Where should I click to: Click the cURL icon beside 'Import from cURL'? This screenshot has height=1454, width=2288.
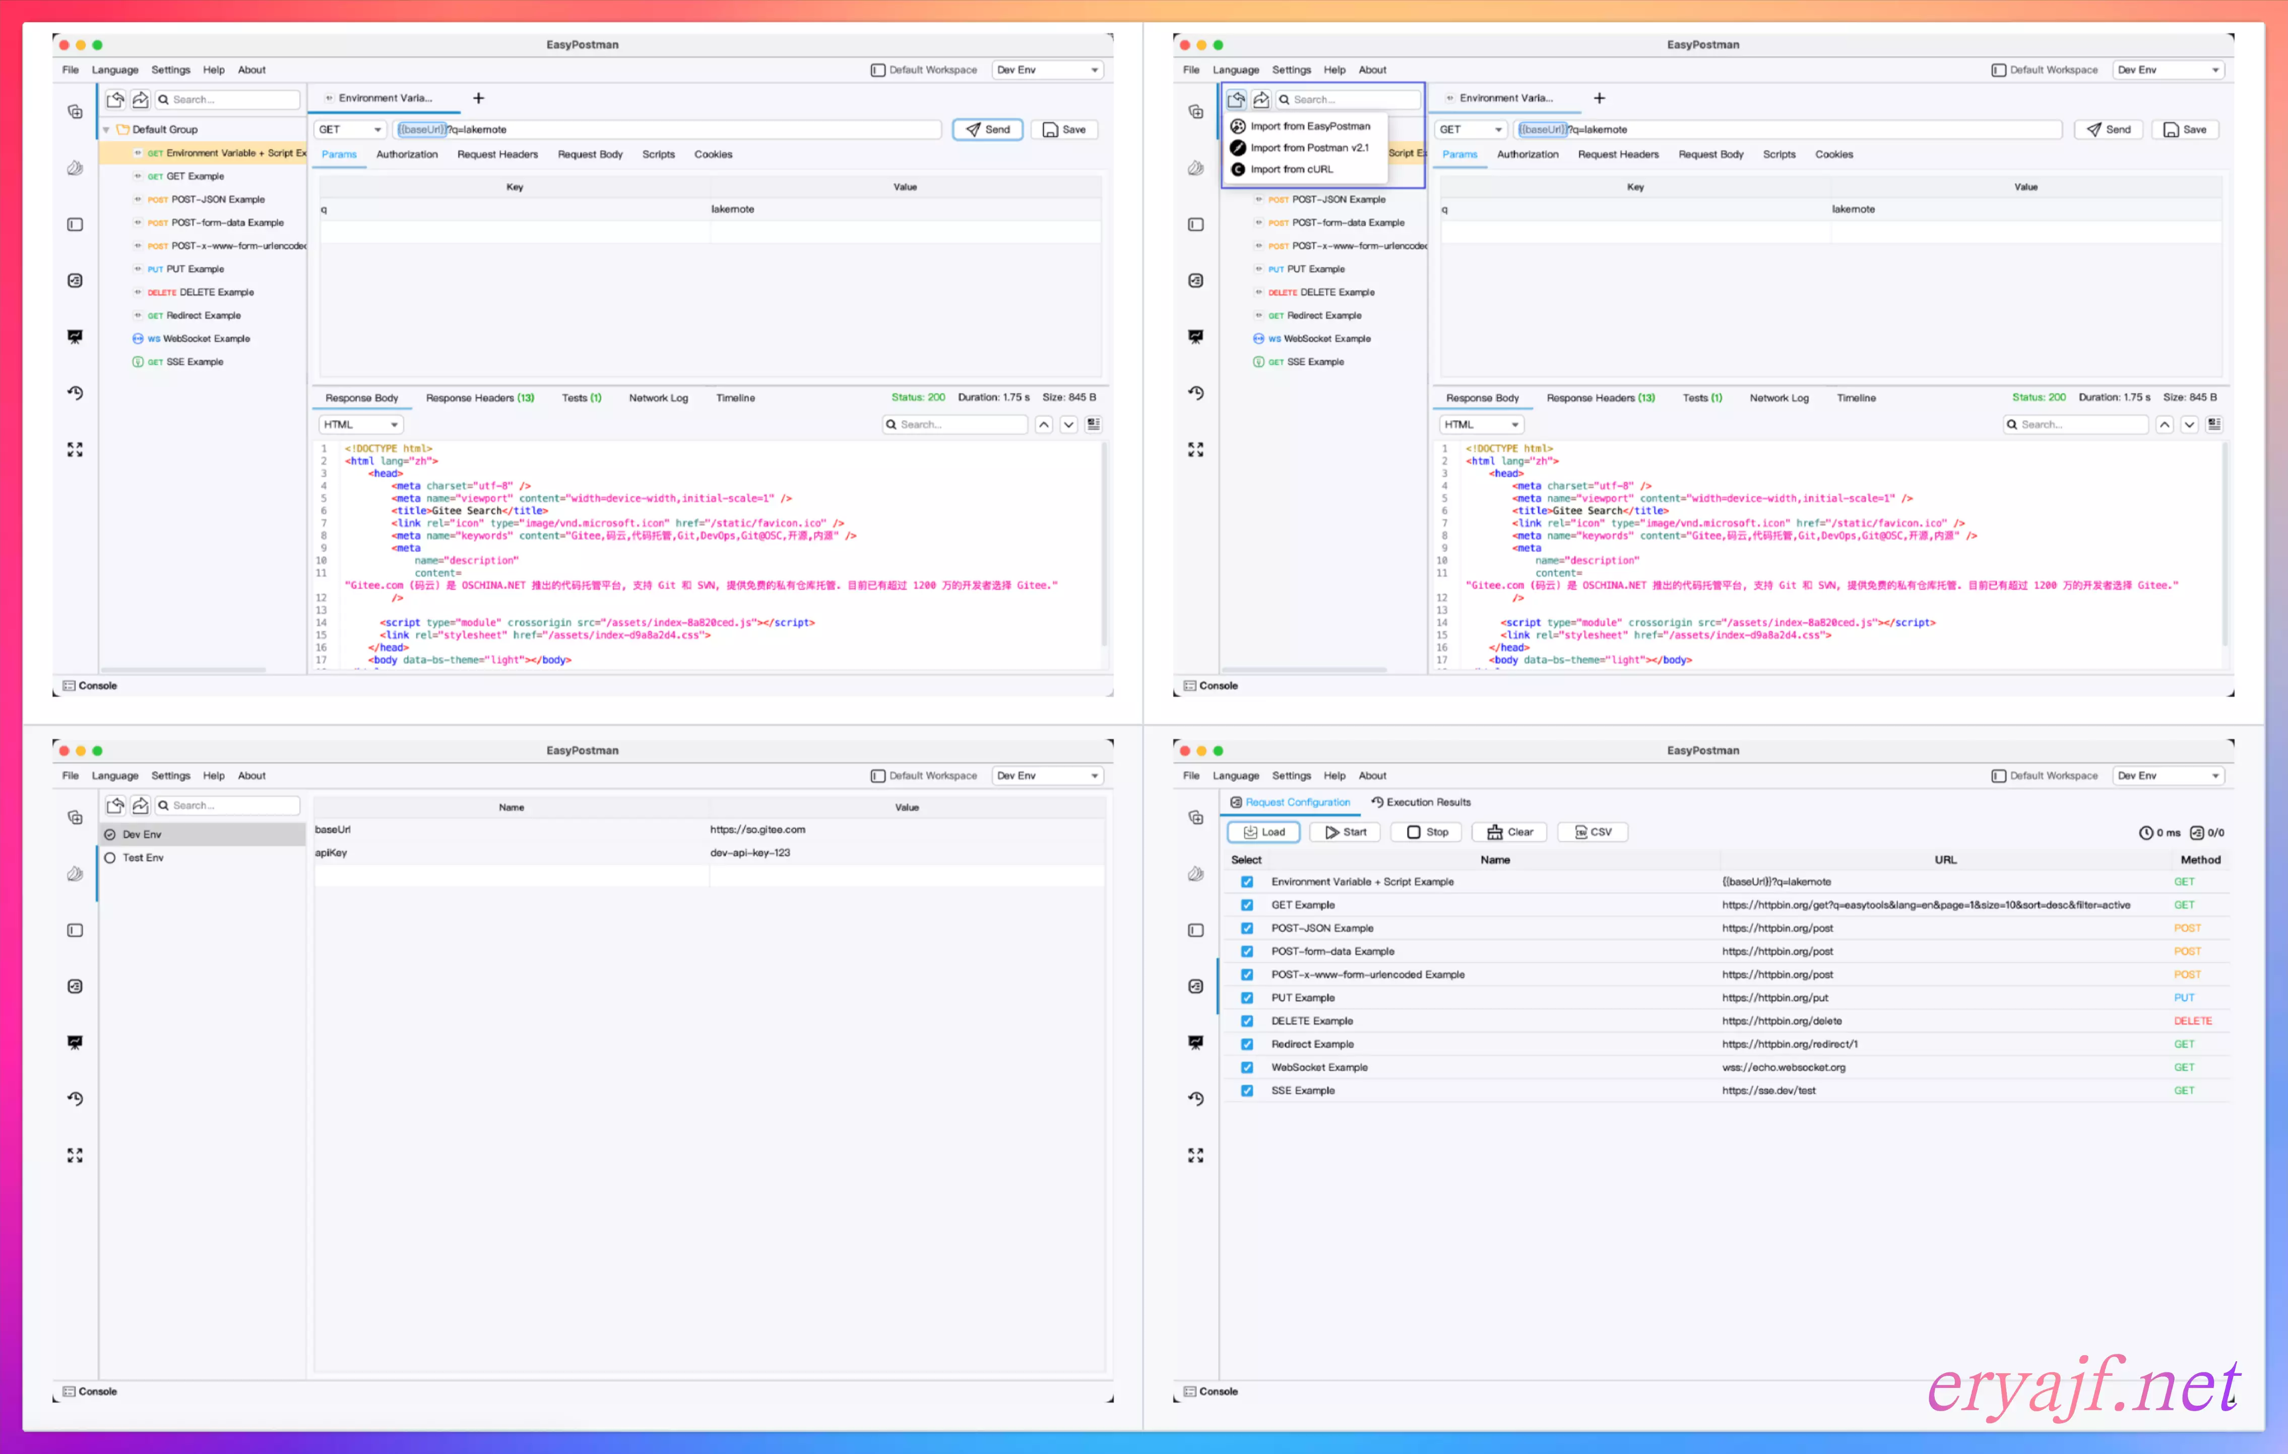pos(1237,169)
